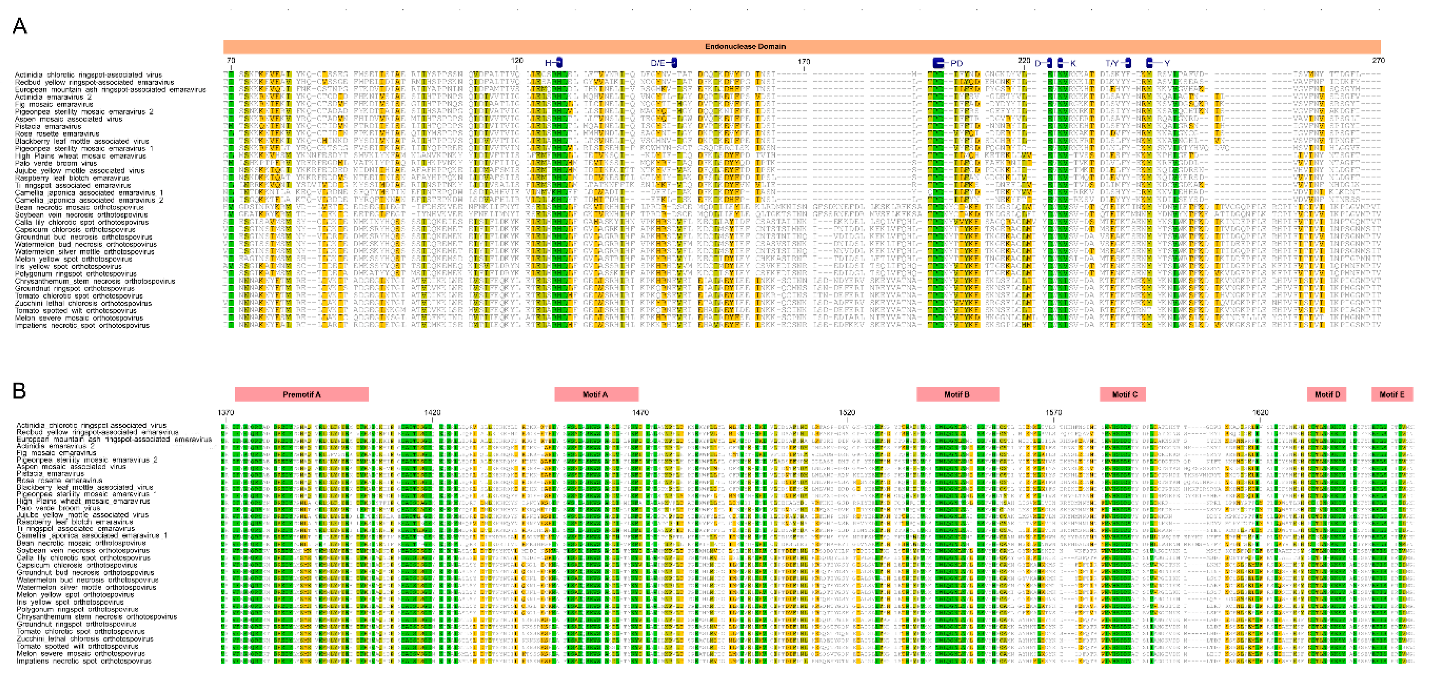
Task: Click position 1520 on panel B ruler
Action: point(847,412)
